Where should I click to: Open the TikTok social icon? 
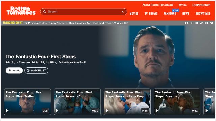click(x=201, y=23)
